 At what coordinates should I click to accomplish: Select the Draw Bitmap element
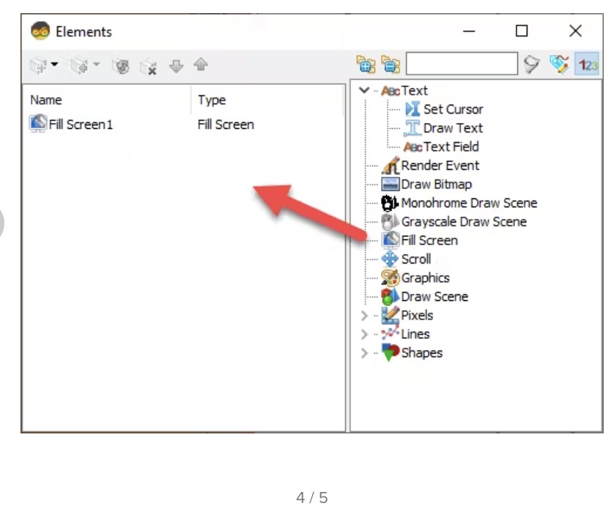pos(436,184)
